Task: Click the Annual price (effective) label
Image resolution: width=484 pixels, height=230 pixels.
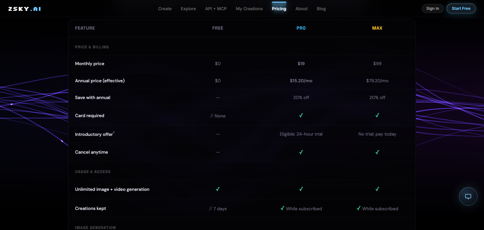Action: pyautogui.click(x=100, y=81)
